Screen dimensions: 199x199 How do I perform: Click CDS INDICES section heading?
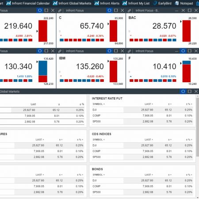tap(101, 134)
